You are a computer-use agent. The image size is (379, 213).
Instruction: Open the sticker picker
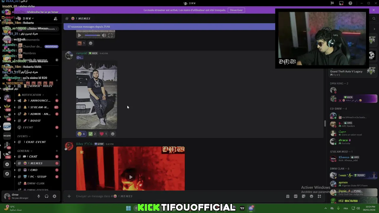(303, 196)
